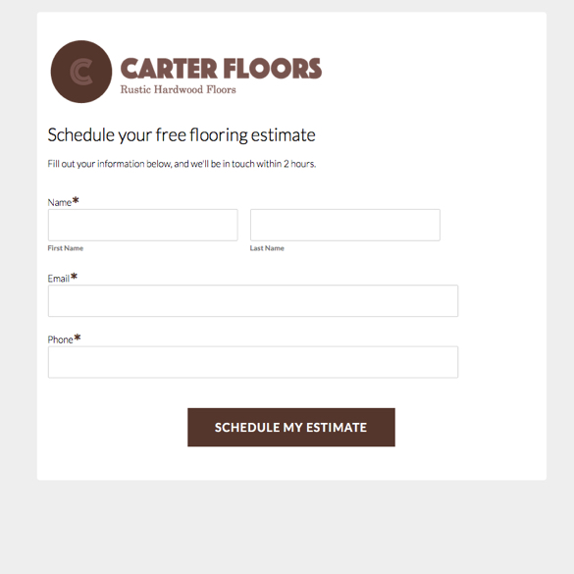
Task: Click into the Email text box
Action: pyautogui.click(x=253, y=301)
